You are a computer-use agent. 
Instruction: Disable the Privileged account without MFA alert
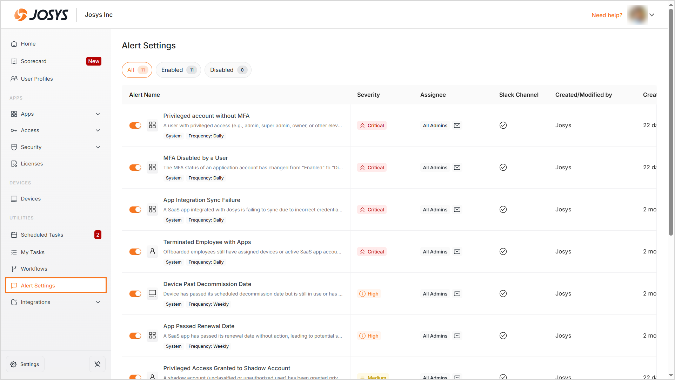pyautogui.click(x=135, y=125)
